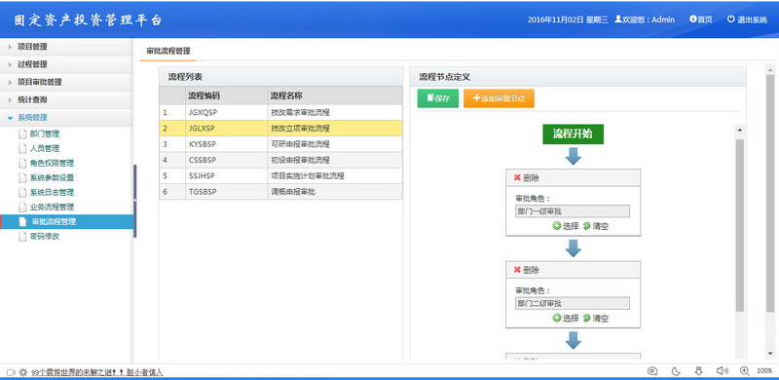Screen dimensions: 779x380
Task: Click the green 选择 icon under 部门一级审批
Action: (556, 226)
